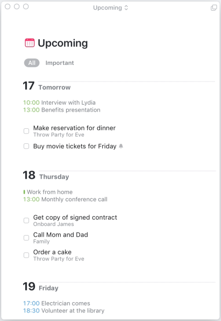
Task: Click the pink Upcoming calendar icon
Action: pos(30,43)
